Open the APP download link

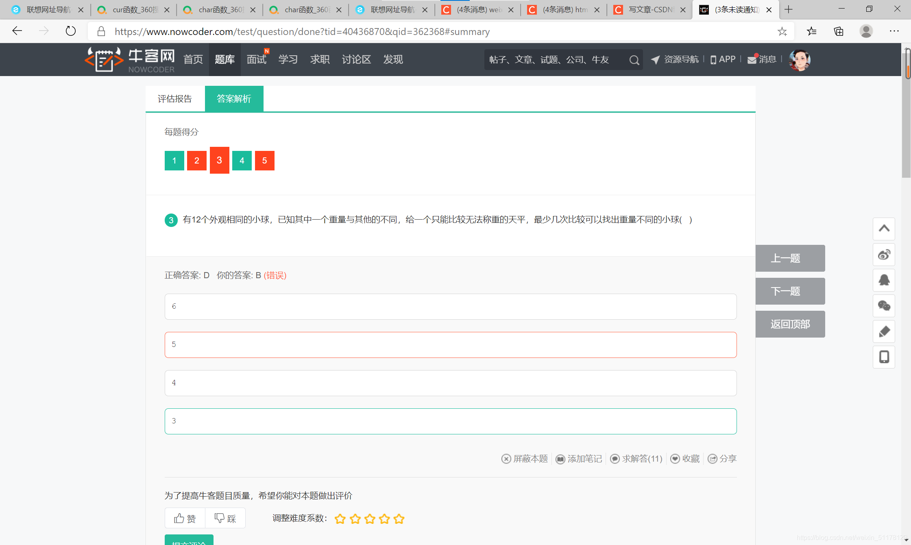pyautogui.click(x=723, y=59)
